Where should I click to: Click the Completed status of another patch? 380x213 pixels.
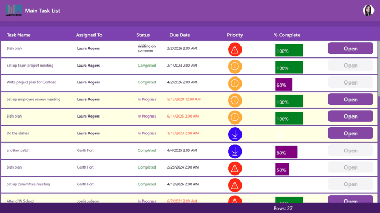click(x=147, y=150)
